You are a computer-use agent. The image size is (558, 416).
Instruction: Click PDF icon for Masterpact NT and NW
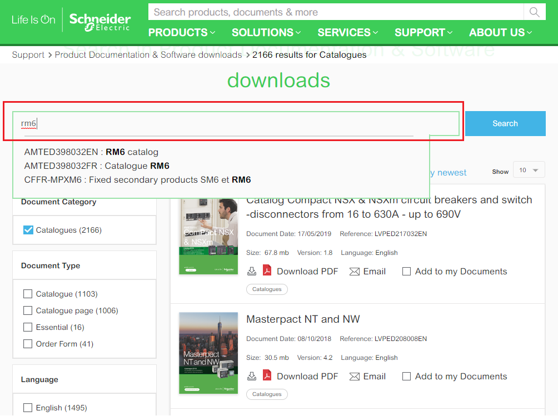[267, 375]
